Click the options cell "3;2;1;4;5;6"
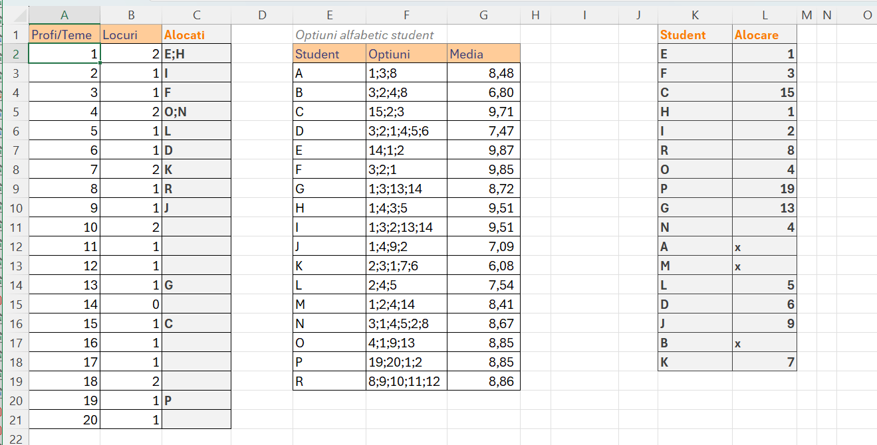This screenshot has height=445, width=877. (x=406, y=131)
